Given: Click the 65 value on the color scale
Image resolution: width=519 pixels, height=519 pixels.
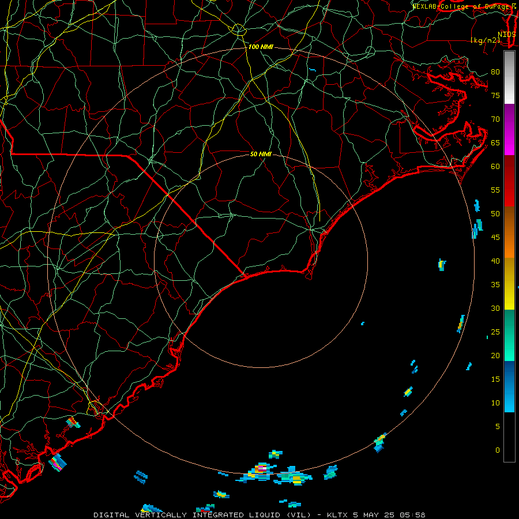Looking at the screenshot, I should (495, 143).
